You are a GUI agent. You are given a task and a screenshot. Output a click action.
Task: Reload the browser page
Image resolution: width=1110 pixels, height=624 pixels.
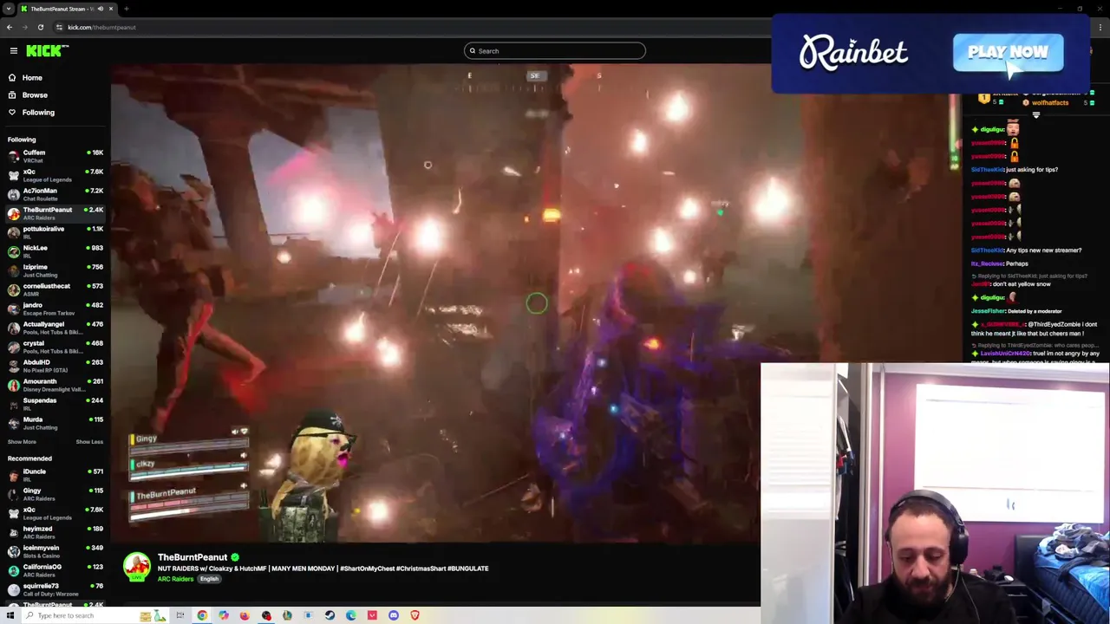tap(40, 27)
